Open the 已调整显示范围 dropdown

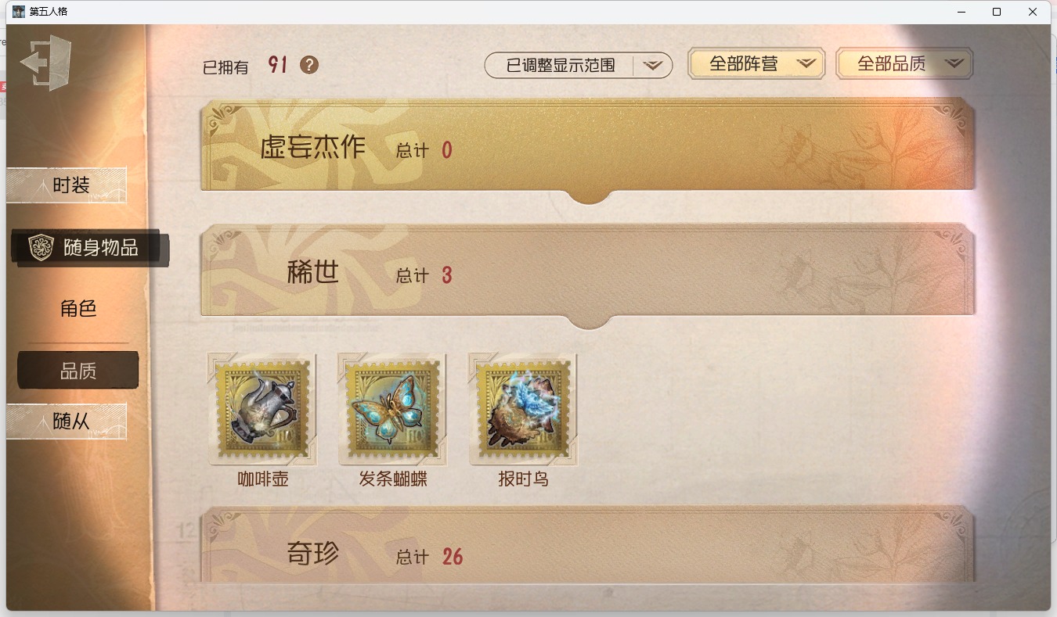[579, 65]
